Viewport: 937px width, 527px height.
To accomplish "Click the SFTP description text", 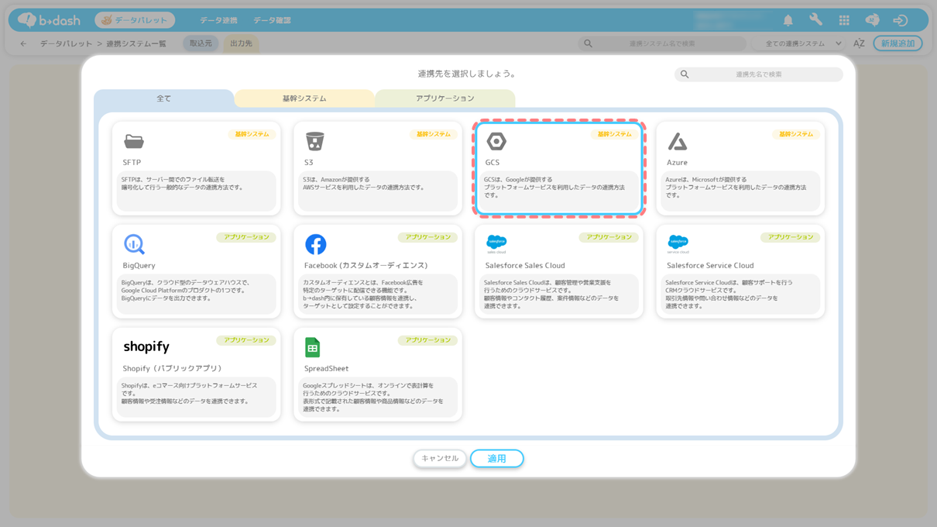I will 183,184.
